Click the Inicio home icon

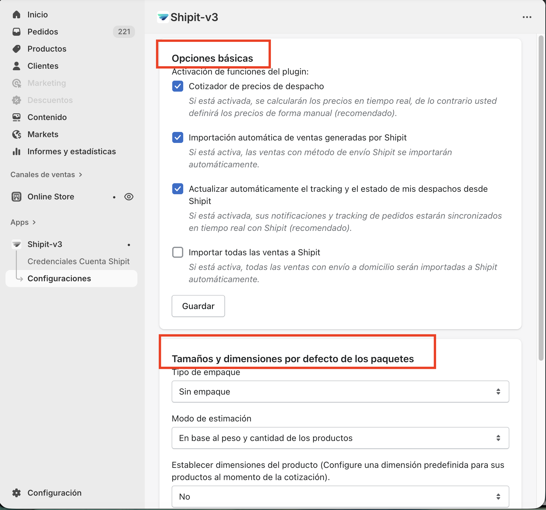16,15
